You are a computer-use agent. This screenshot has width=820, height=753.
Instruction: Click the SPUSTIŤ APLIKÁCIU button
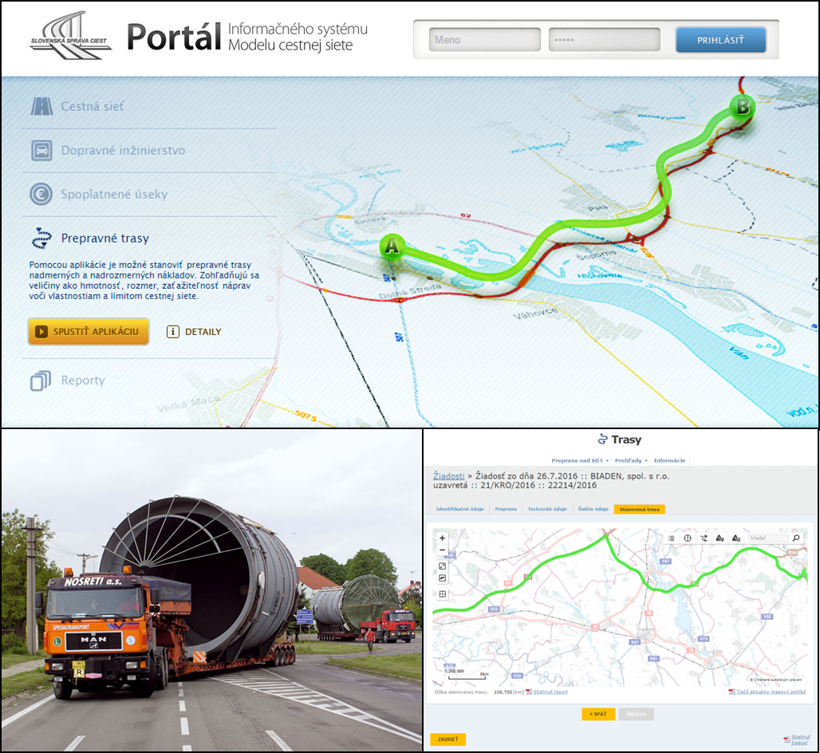(x=89, y=332)
